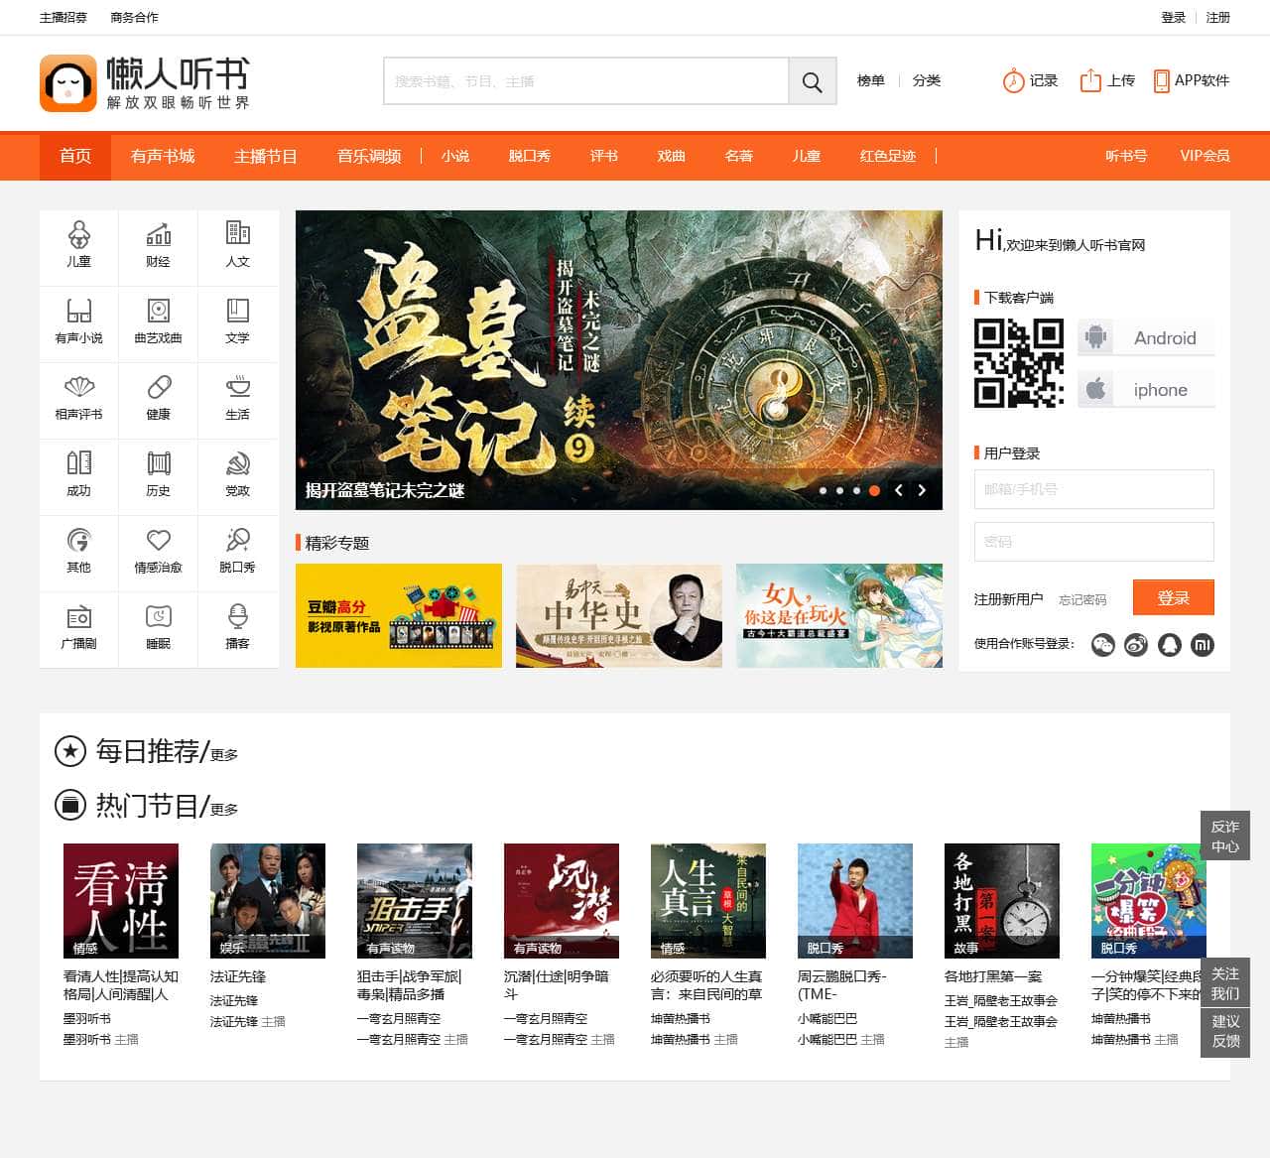The width and height of the screenshot is (1270, 1158).
Task: Log in with Weibo icon
Action: (x=1136, y=645)
